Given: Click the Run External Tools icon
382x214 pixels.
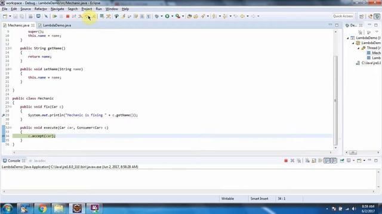Looking at the screenshot, I should click(178, 16).
